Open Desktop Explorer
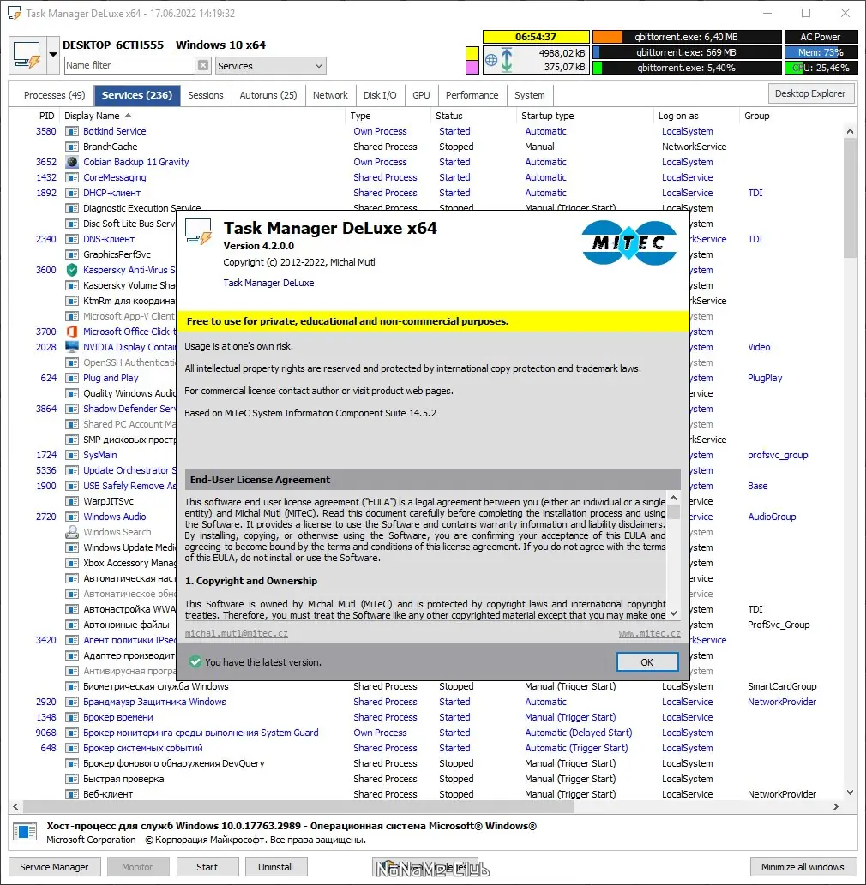The height and width of the screenshot is (885, 866). [810, 93]
